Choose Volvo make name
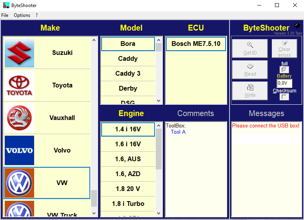The width and height of the screenshot is (304, 220). 62,151
